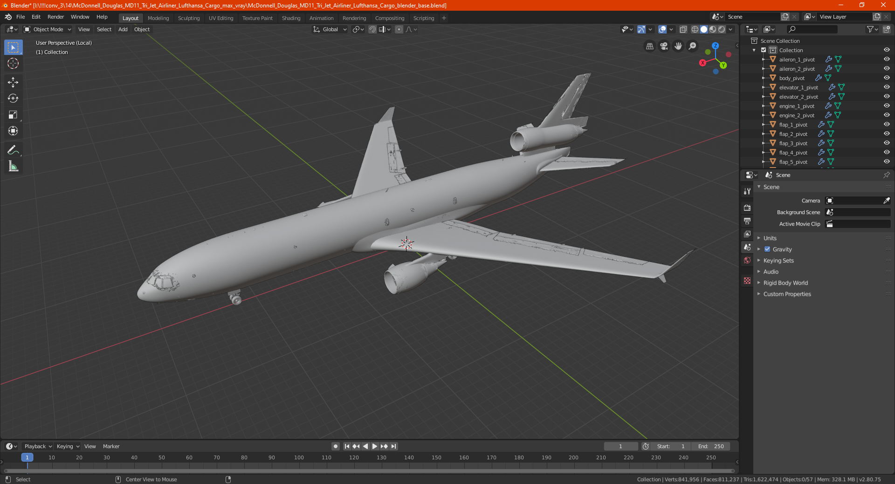Select the Measure tool
Viewport: 895px width, 484px height.
(x=13, y=166)
